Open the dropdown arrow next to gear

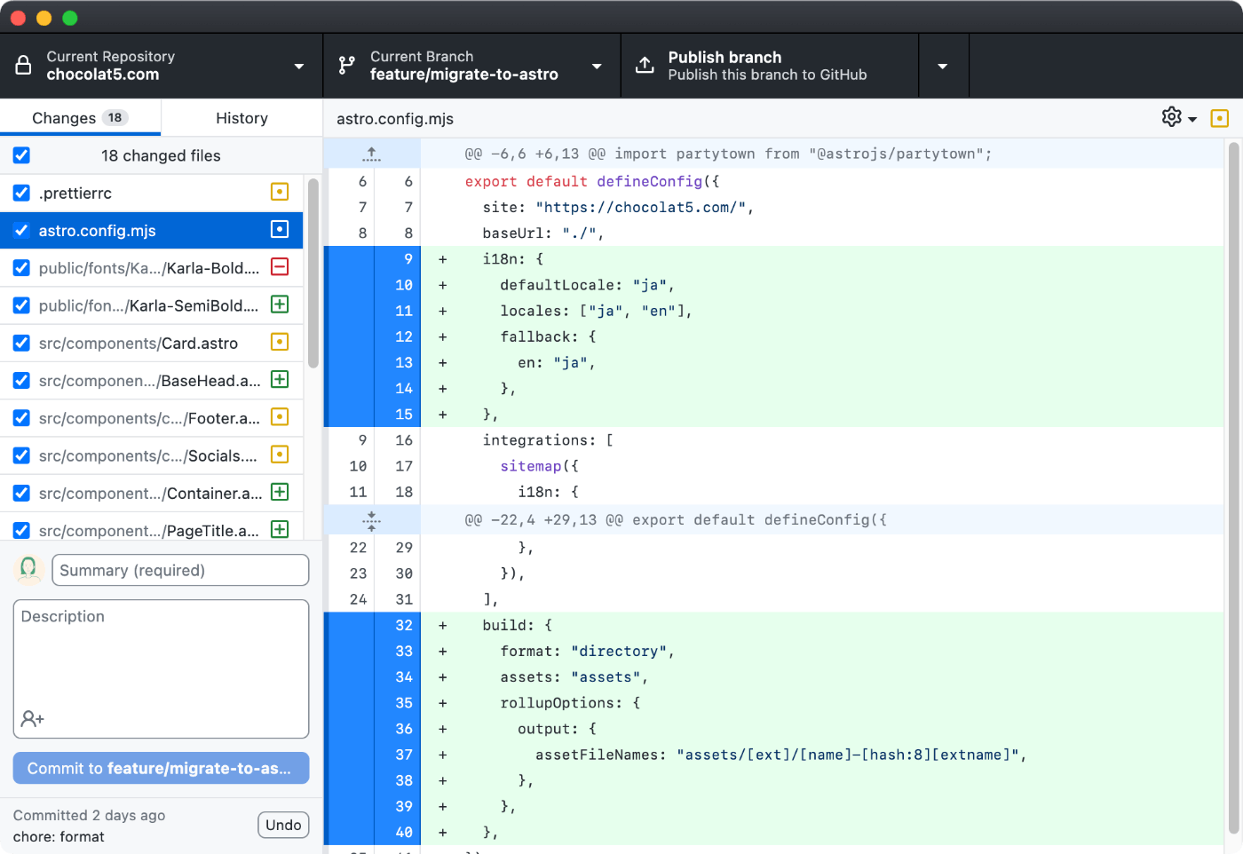point(1192,119)
